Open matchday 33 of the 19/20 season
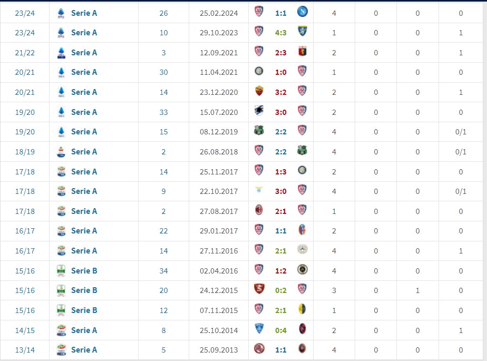The width and height of the screenshot is (487, 361). 163,112
